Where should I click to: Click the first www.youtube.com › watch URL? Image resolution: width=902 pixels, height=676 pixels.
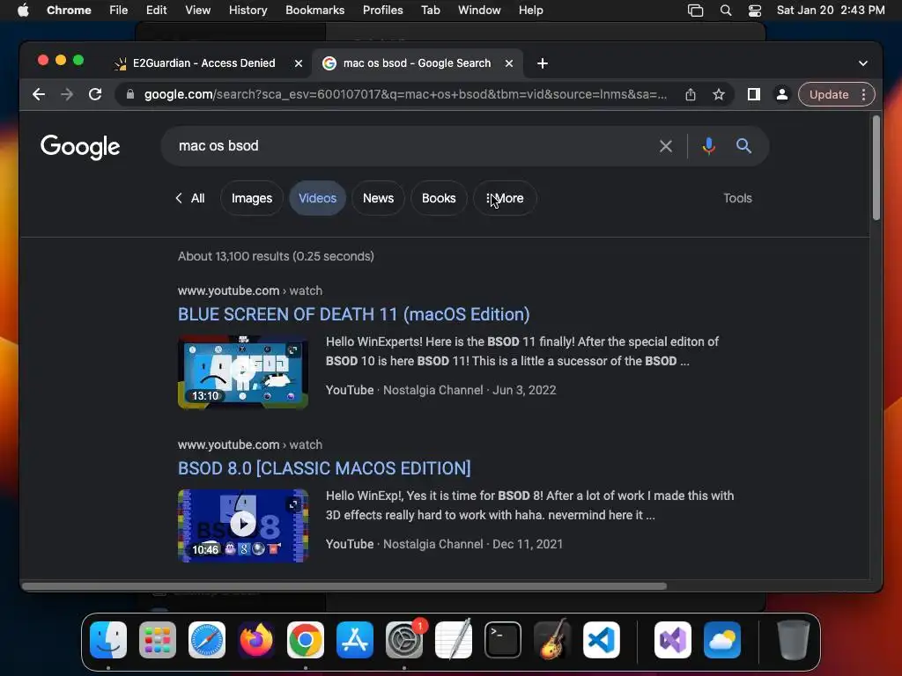249,290
